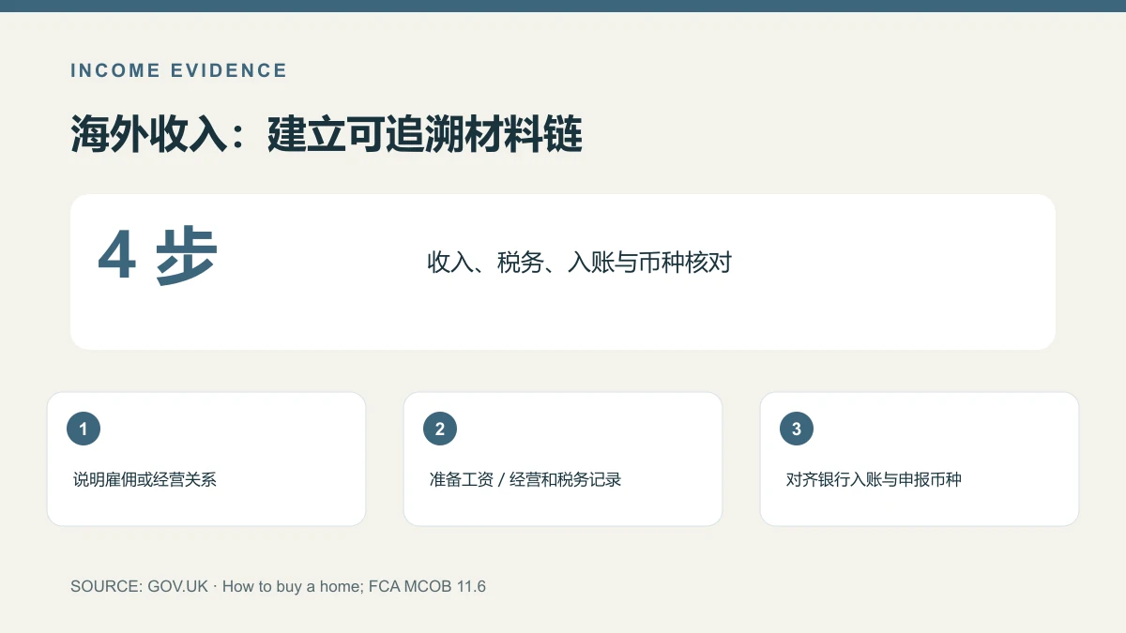Select the INCOME EVIDENCE heading label

click(x=179, y=70)
